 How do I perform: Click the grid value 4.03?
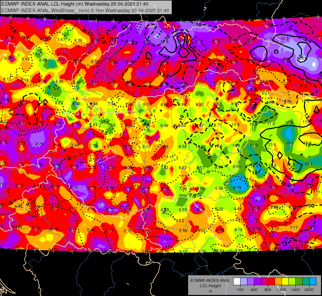tap(56, 187)
